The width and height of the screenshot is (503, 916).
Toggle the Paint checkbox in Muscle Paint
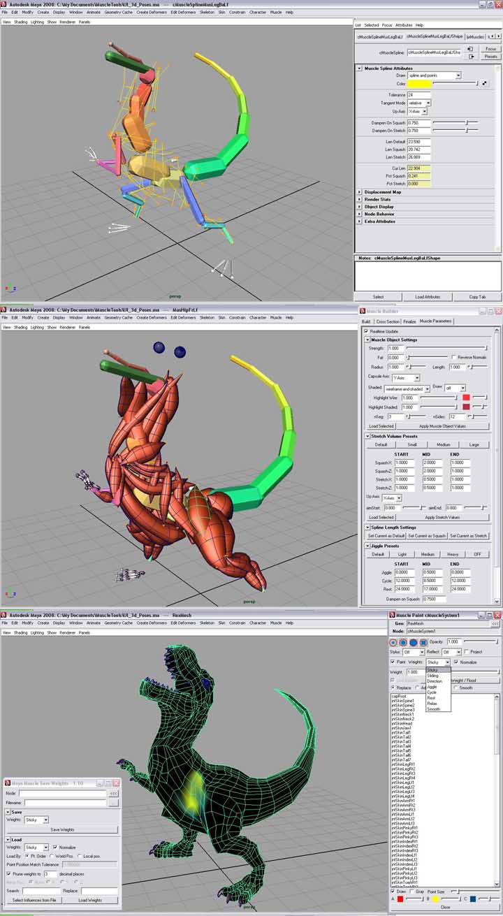393,662
